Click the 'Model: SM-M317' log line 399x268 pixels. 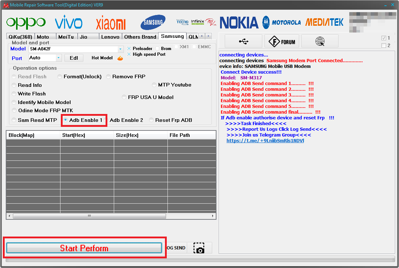(x=241, y=78)
